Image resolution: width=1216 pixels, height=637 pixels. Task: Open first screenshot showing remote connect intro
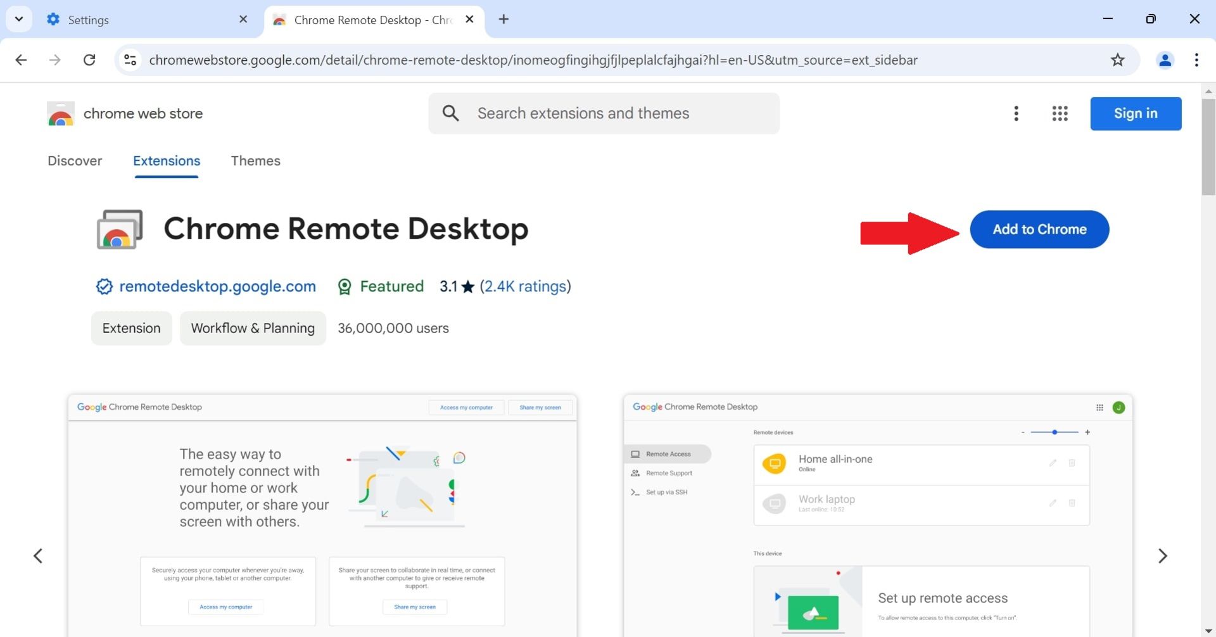coord(322,515)
